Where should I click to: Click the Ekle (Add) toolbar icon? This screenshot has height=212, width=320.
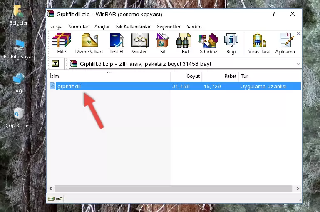pos(62,43)
